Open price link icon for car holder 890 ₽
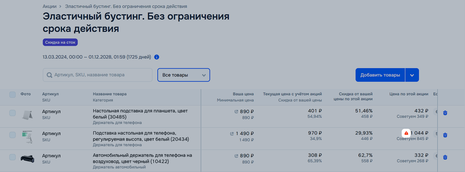 236,156
